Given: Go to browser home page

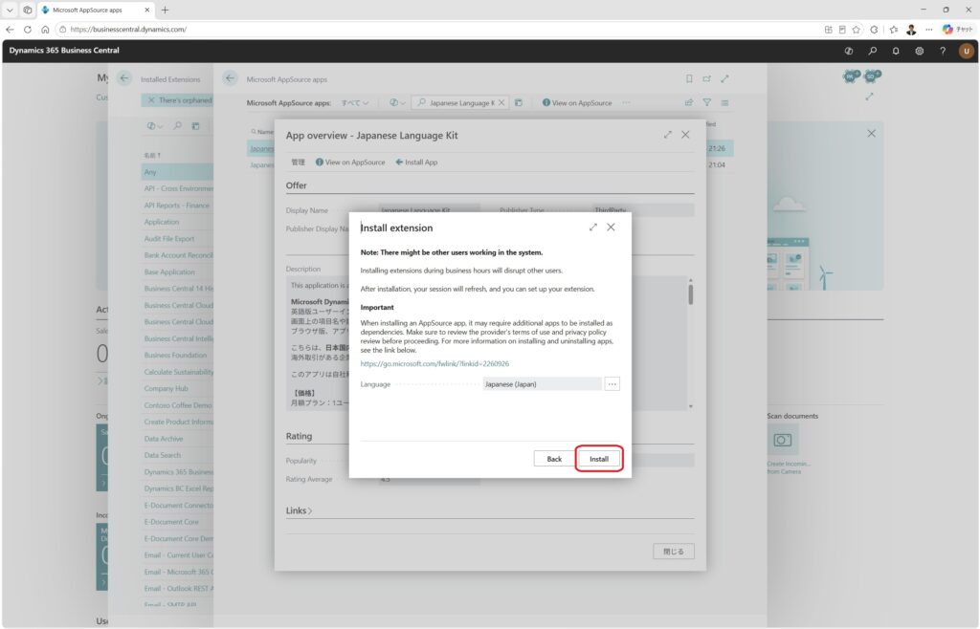Looking at the screenshot, I should click(x=45, y=30).
